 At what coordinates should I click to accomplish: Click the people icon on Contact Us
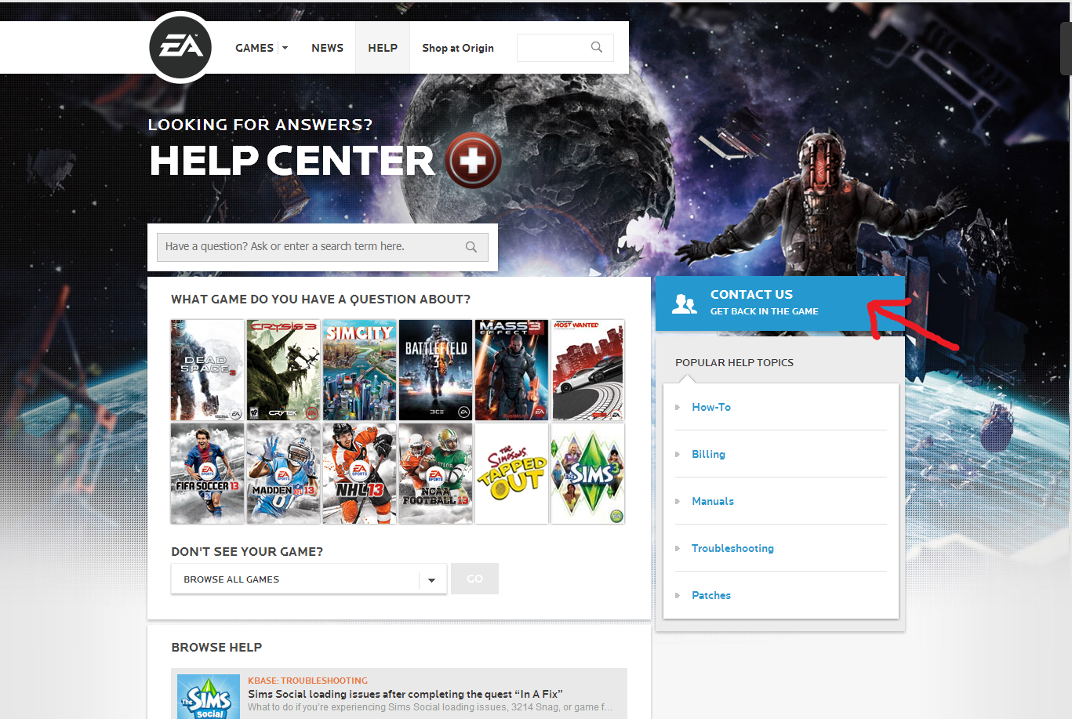[x=685, y=303]
